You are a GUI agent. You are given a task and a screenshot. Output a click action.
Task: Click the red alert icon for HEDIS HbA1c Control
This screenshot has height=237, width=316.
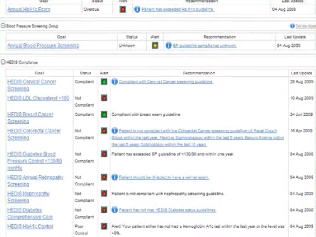coord(104,226)
